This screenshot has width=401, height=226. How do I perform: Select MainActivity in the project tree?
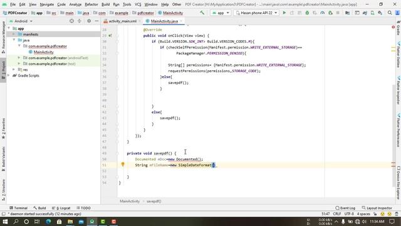[x=43, y=52]
